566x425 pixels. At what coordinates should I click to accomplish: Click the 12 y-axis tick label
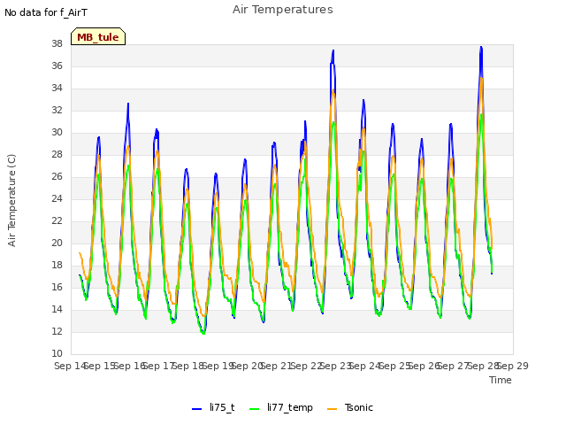point(57,331)
